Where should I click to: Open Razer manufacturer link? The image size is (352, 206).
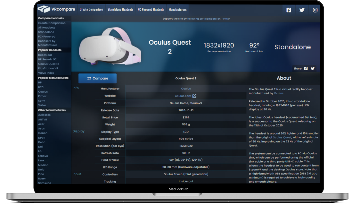pos(42,178)
